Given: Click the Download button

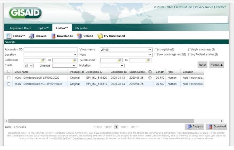Looking at the screenshot, I should (x=216, y=127).
